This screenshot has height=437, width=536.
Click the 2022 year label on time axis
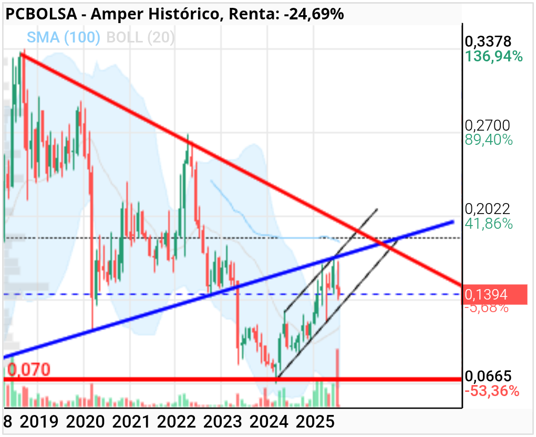[x=177, y=422]
